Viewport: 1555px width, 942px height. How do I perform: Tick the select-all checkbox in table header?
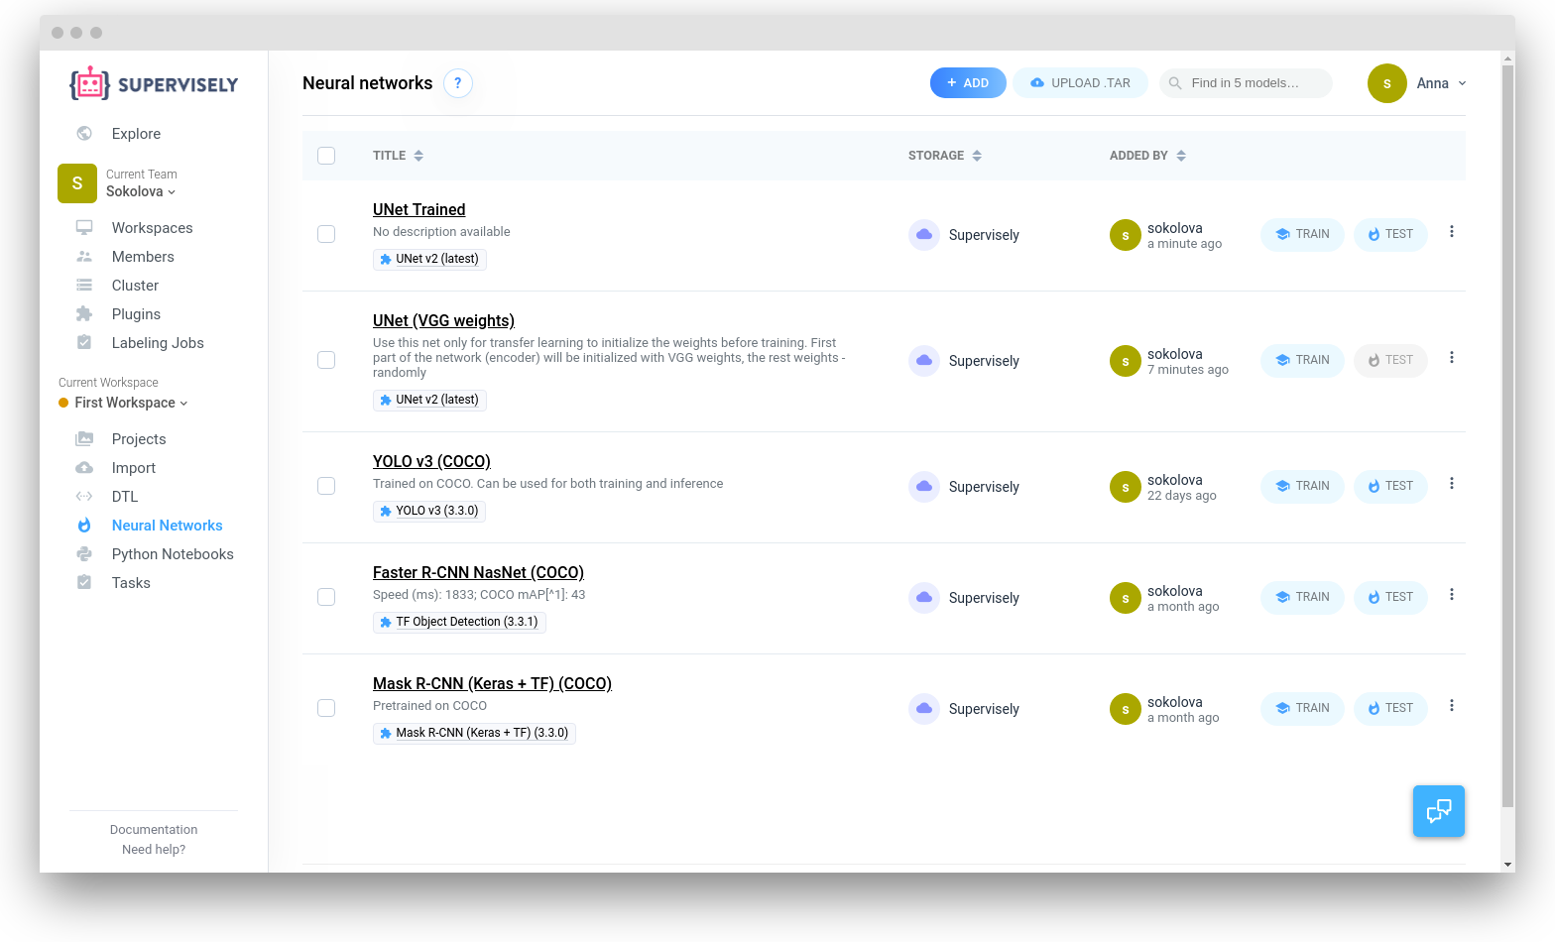[x=326, y=156]
